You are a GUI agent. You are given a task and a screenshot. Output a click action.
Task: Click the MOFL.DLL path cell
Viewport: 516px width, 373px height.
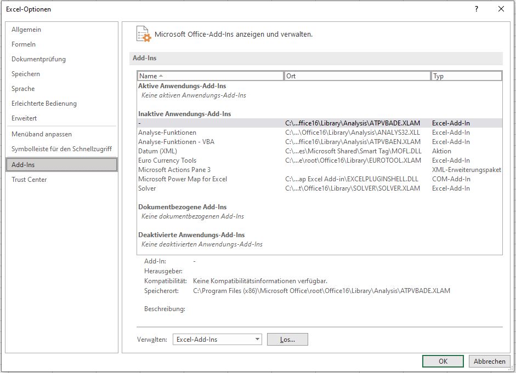pos(354,151)
